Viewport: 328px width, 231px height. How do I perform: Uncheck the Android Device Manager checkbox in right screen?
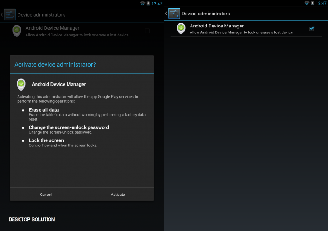click(x=311, y=28)
